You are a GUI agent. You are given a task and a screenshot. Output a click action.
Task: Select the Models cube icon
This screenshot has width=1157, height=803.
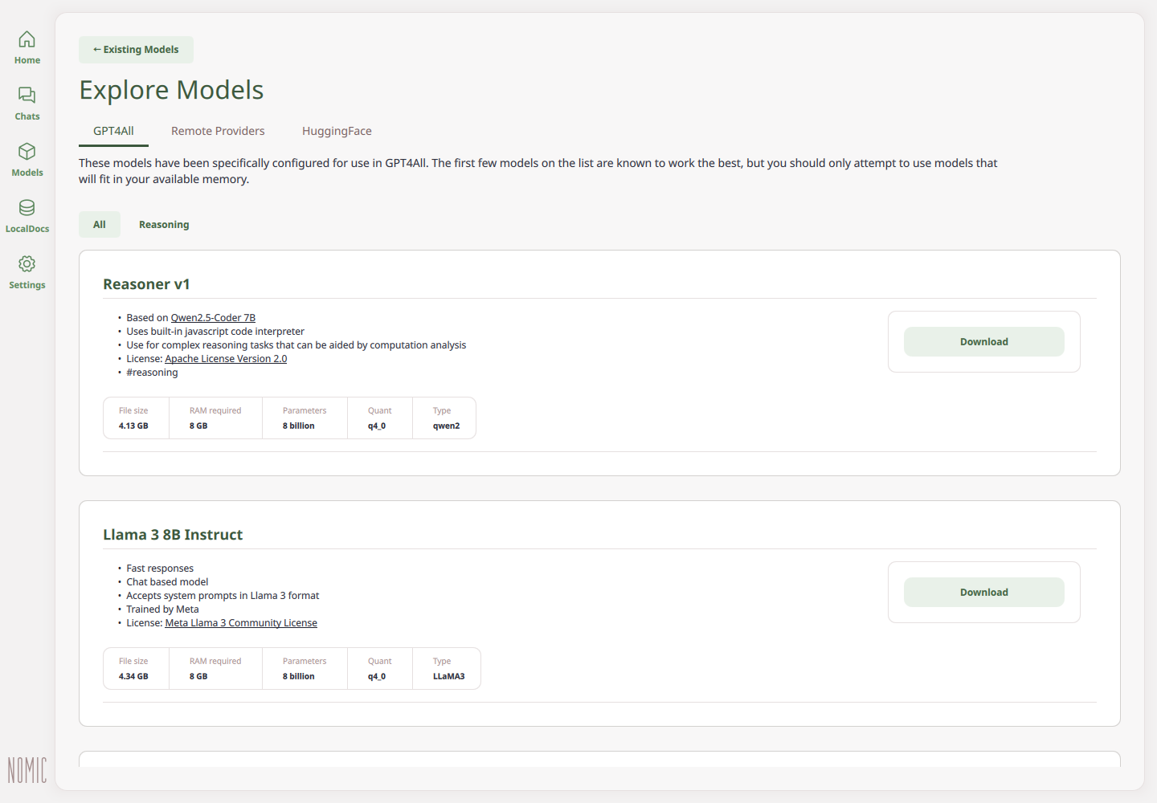[27, 152]
